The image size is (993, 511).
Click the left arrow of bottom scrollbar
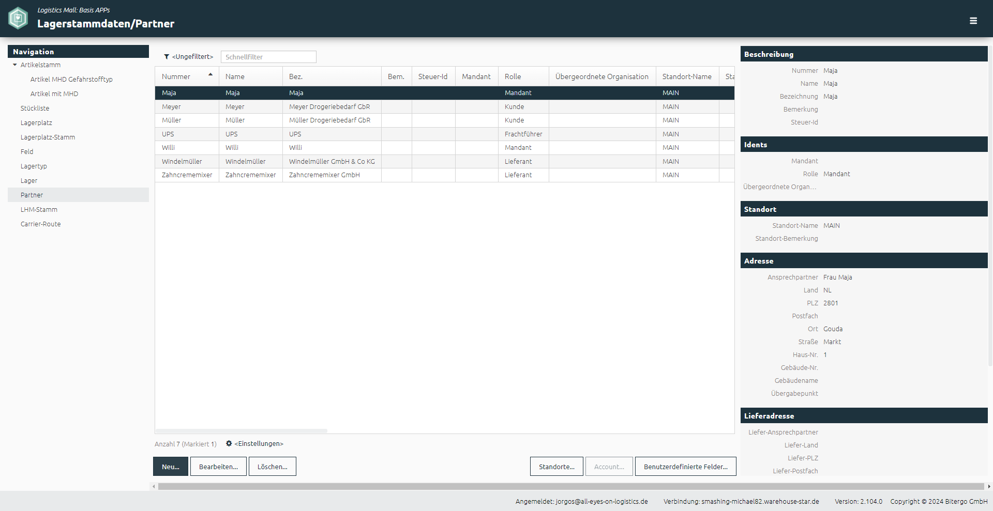[x=154, y=486]
